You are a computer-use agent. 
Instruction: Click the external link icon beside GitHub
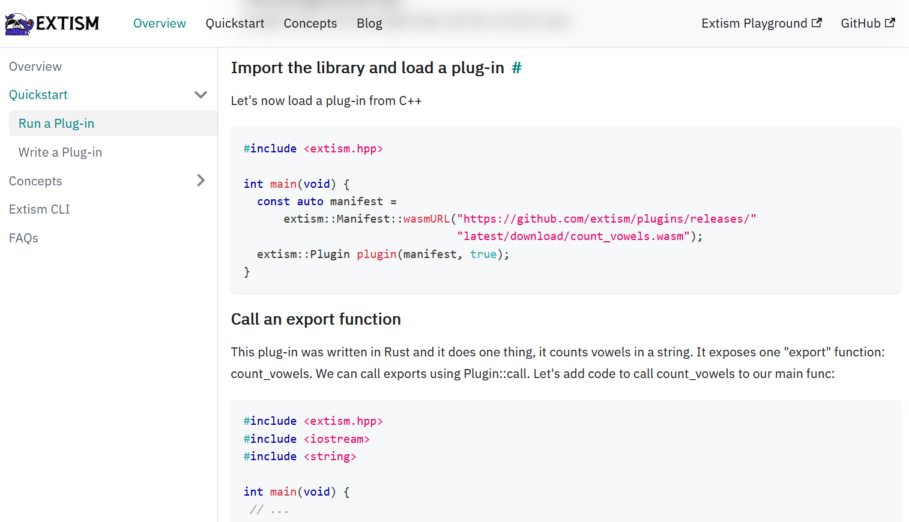890,23
